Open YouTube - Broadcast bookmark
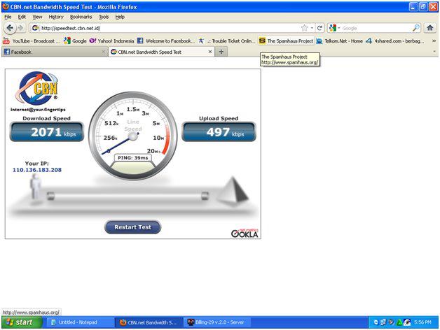 [31, 41]
